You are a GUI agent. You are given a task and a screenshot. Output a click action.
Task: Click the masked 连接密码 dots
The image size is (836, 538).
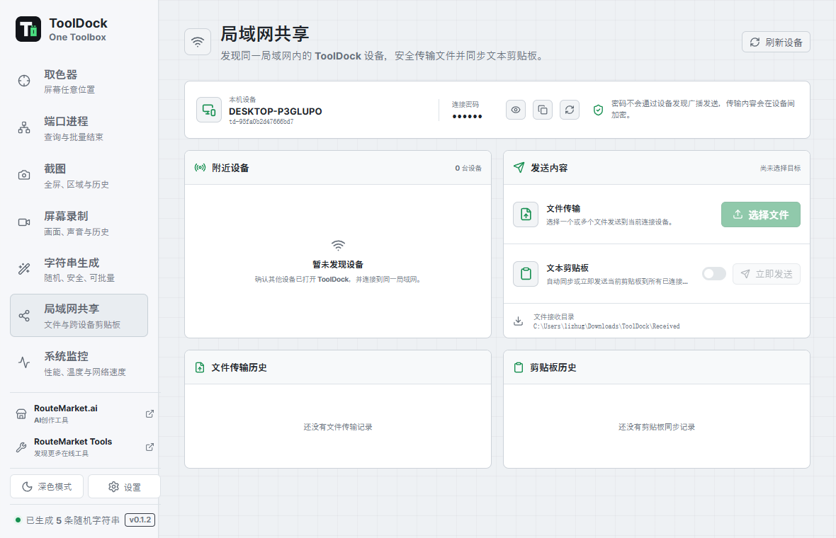tap(467, 116)
